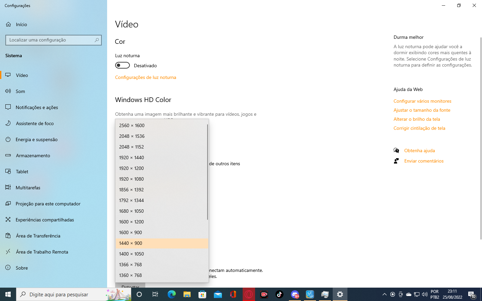Pick the 1400 × 1050 option

click(x=162, y=254)
